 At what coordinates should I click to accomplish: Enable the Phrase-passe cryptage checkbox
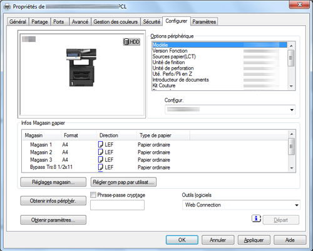93,195
